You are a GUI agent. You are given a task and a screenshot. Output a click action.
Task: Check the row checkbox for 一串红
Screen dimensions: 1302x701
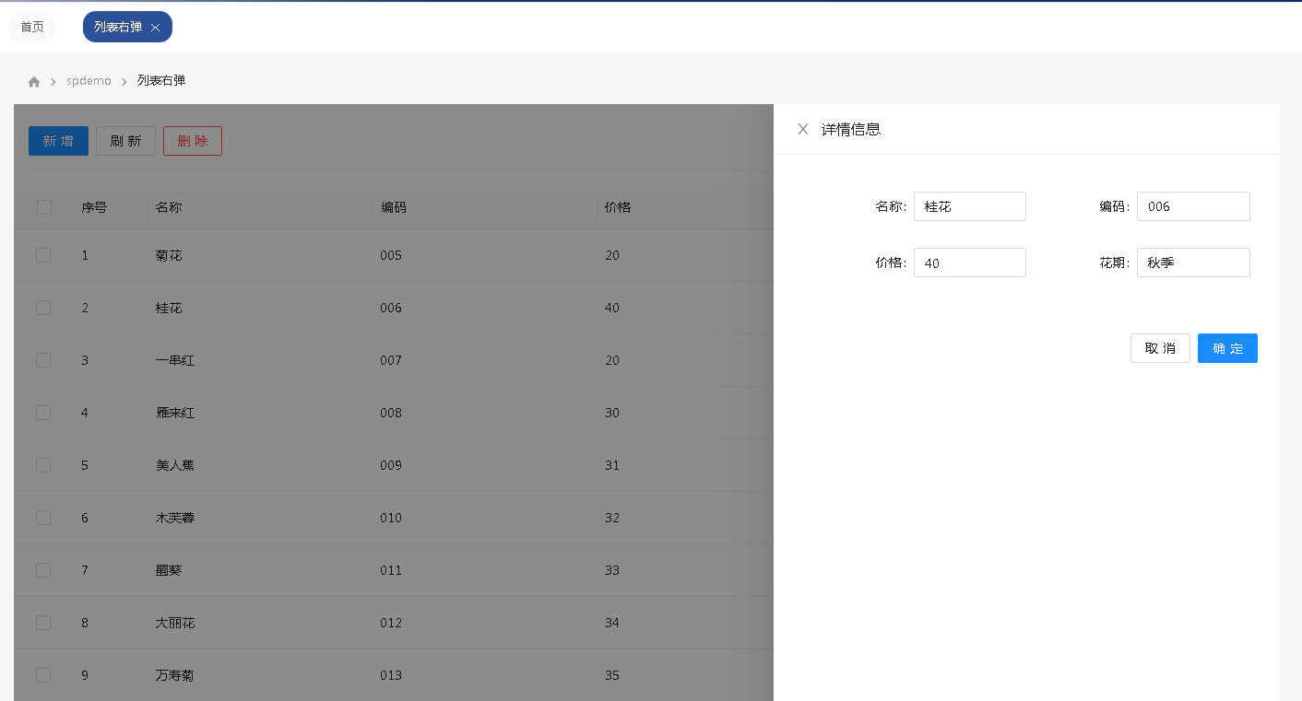tap(43, 360)
